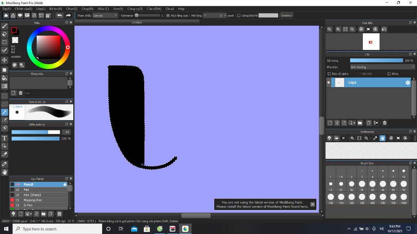Open Pencil brush settings gear
The height and width of the screenshot is (234, 417).
(x=65, y=184)
